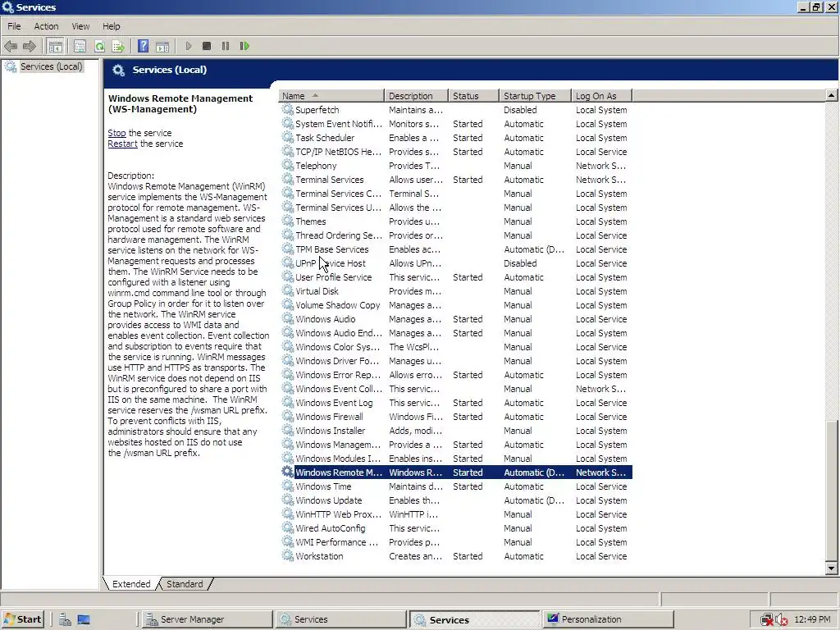Click the gear icon beside Telephony
This screenshot has height=630, width=840.
coord(288,166)
